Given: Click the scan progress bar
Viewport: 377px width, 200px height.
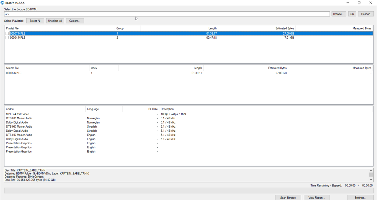Looking at the screenshot, I should pyautogui.click(x=188, y=191).
